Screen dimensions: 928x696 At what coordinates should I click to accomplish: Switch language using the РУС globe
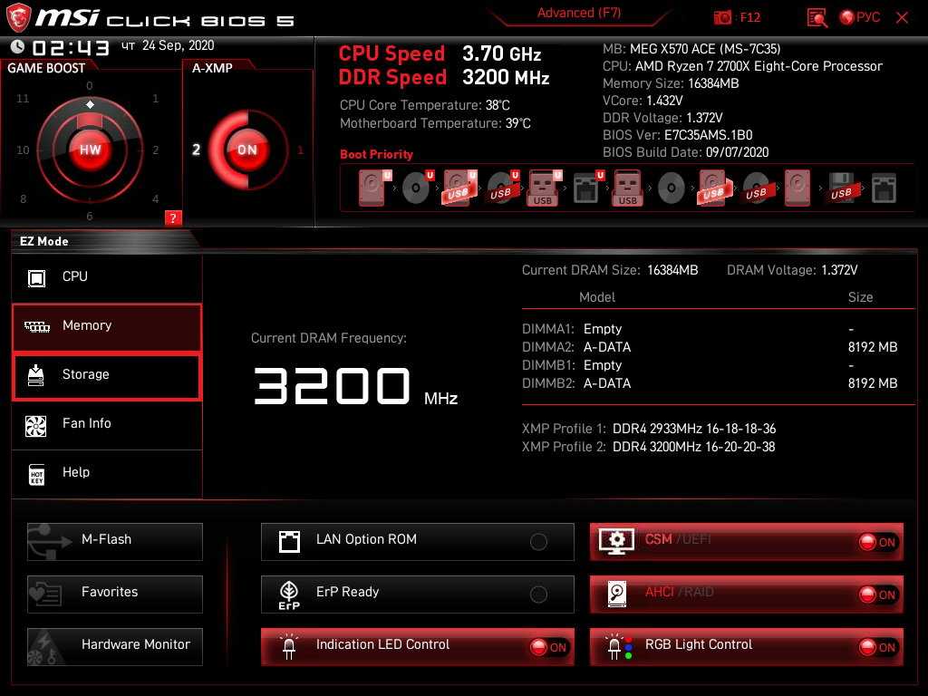pos(859,17)
